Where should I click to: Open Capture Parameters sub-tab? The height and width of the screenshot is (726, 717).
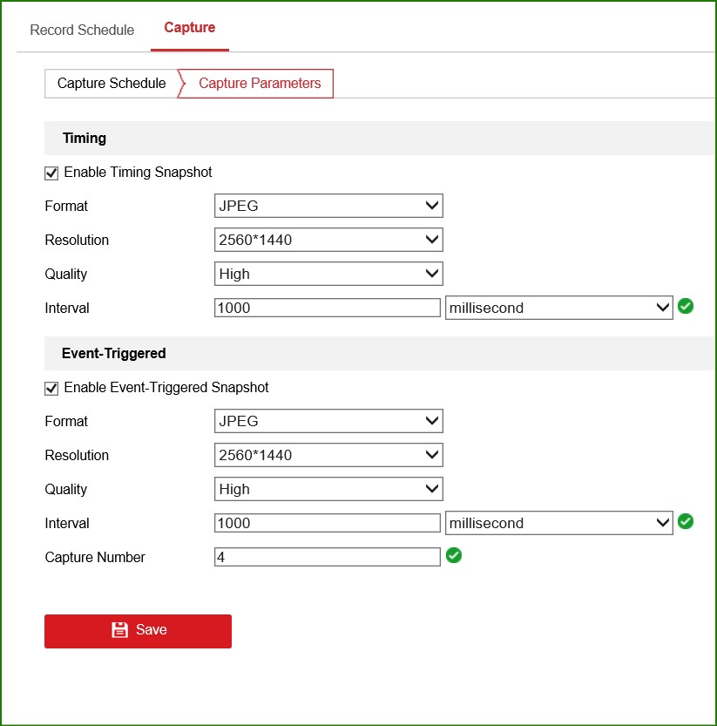pos(260,84)
